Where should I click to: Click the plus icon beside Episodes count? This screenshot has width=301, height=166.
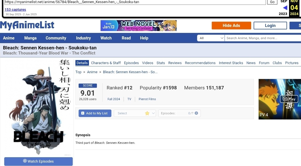click(x=196, y=113)
